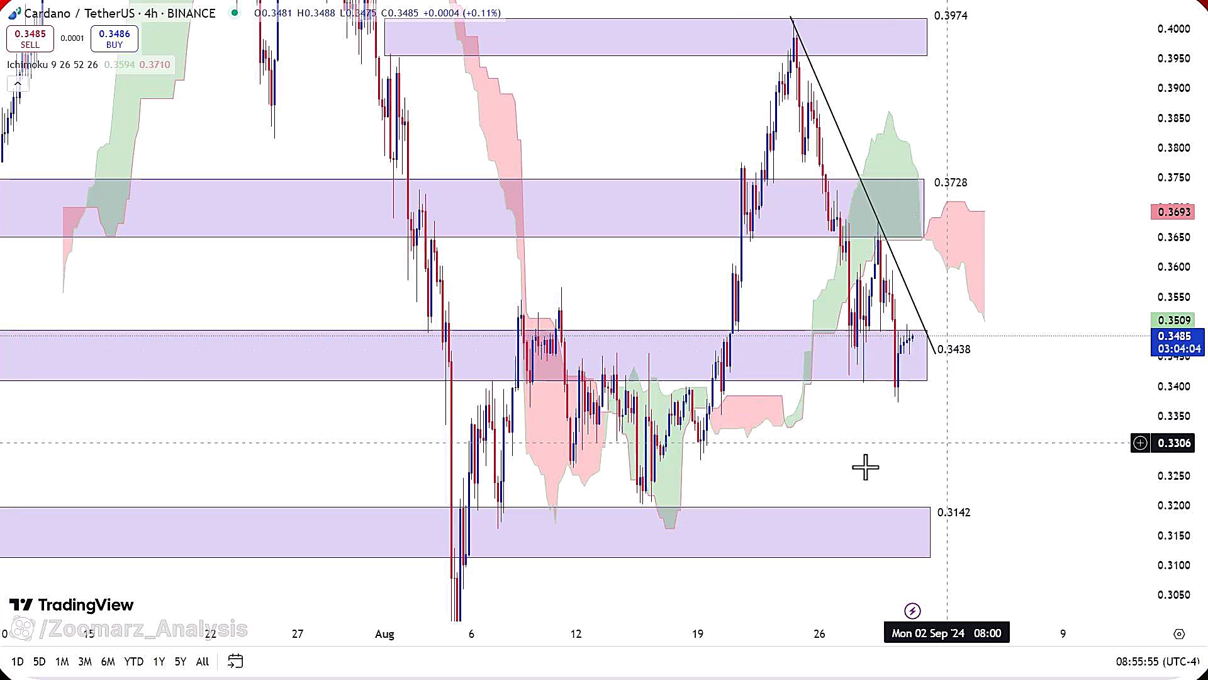Click the TradingView logo link

coord(71,605)
